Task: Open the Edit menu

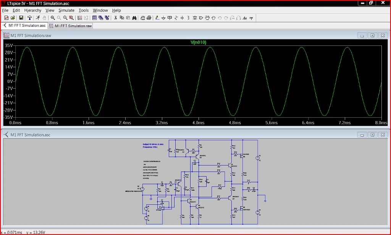Action: (16, 10)
